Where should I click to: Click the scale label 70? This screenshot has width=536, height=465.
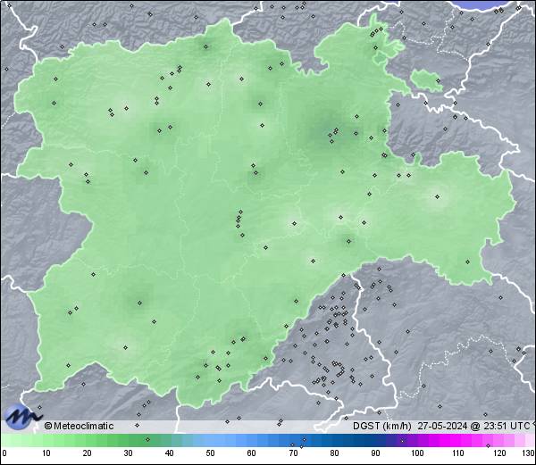click(x=293, y=453)
